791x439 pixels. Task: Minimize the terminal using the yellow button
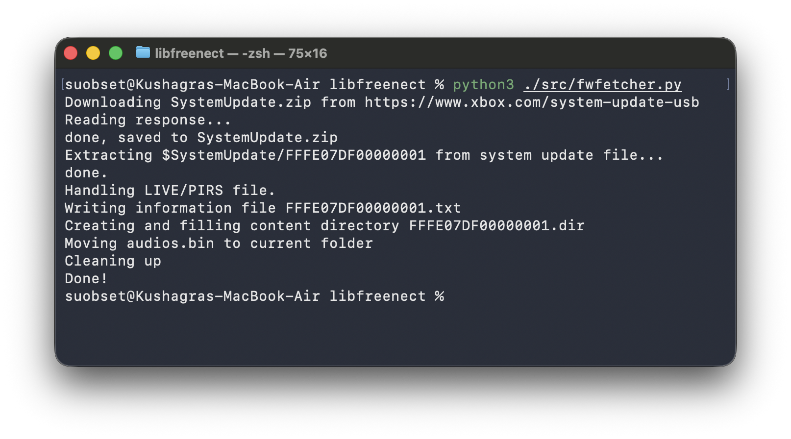coord(93,53)
